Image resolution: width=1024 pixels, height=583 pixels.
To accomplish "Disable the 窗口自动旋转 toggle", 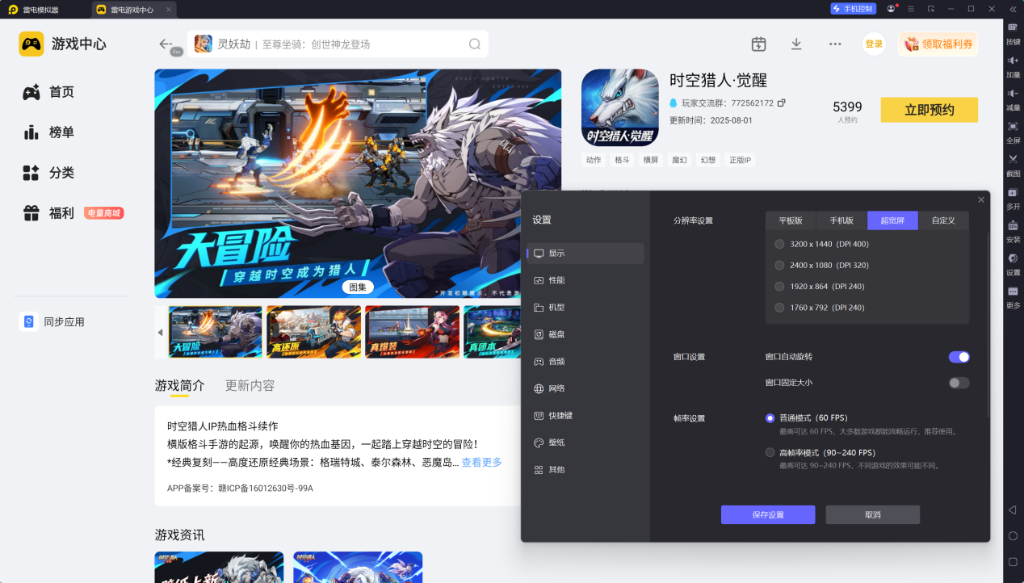I will tap(959, 357).
